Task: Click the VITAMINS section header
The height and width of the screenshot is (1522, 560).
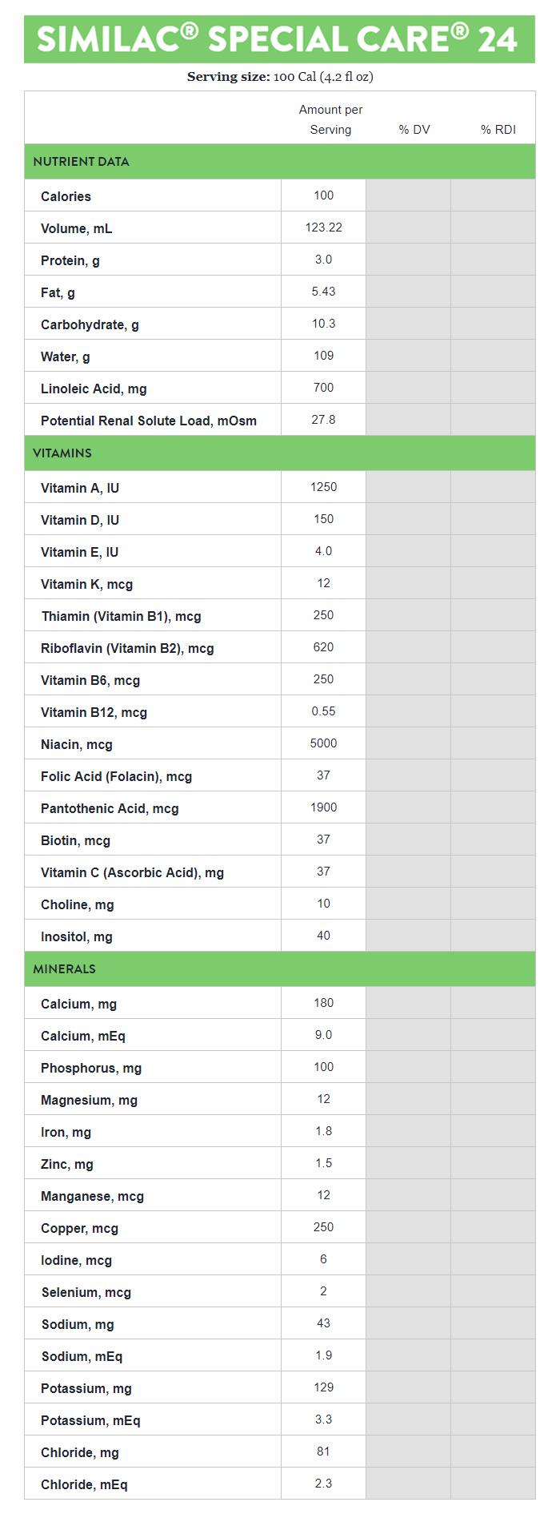Action: click(62, 453)
